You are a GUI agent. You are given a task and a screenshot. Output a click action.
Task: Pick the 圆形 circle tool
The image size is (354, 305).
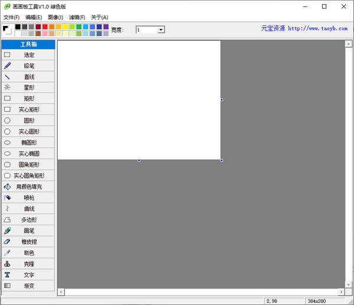(28, 120)
